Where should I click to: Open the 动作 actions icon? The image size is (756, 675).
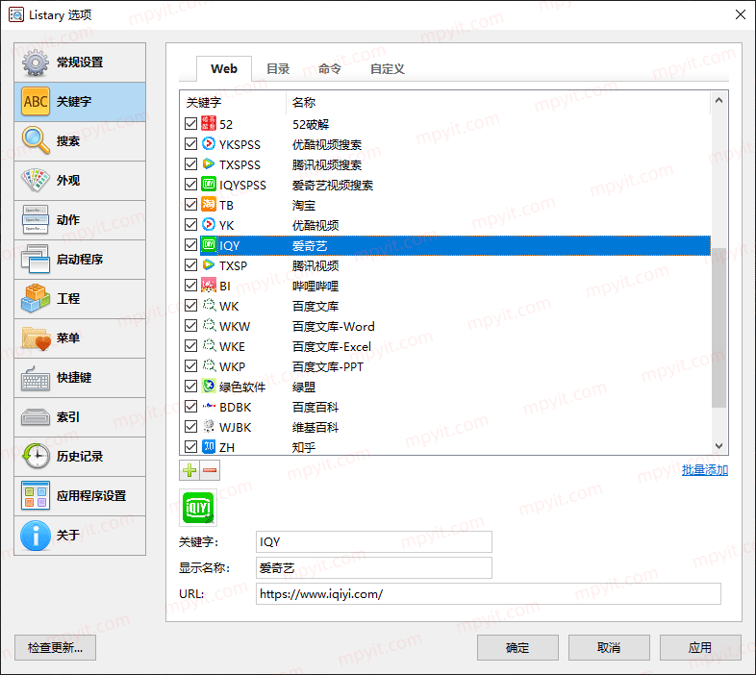(x=36, y=220)
